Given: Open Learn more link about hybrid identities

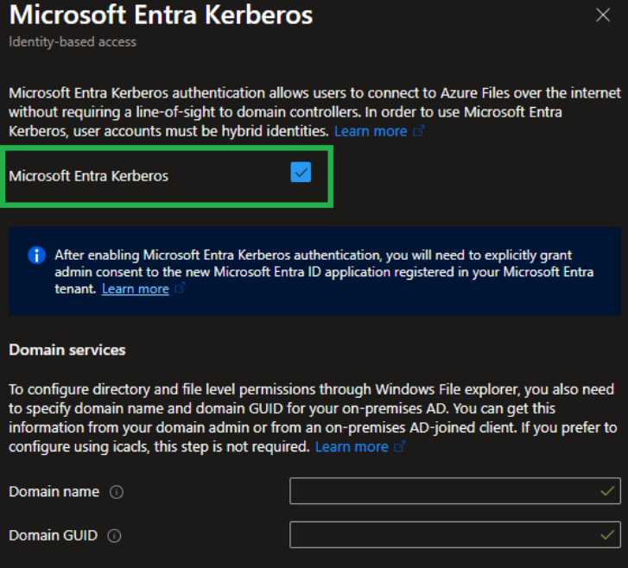Looking at the screenshot, I should click(x=370, y=131).
